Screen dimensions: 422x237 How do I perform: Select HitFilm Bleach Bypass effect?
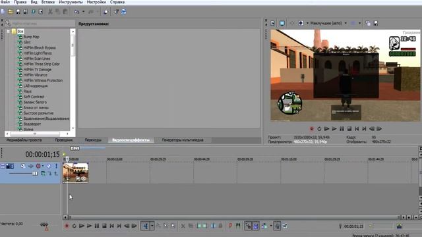[x=40, y=48]
